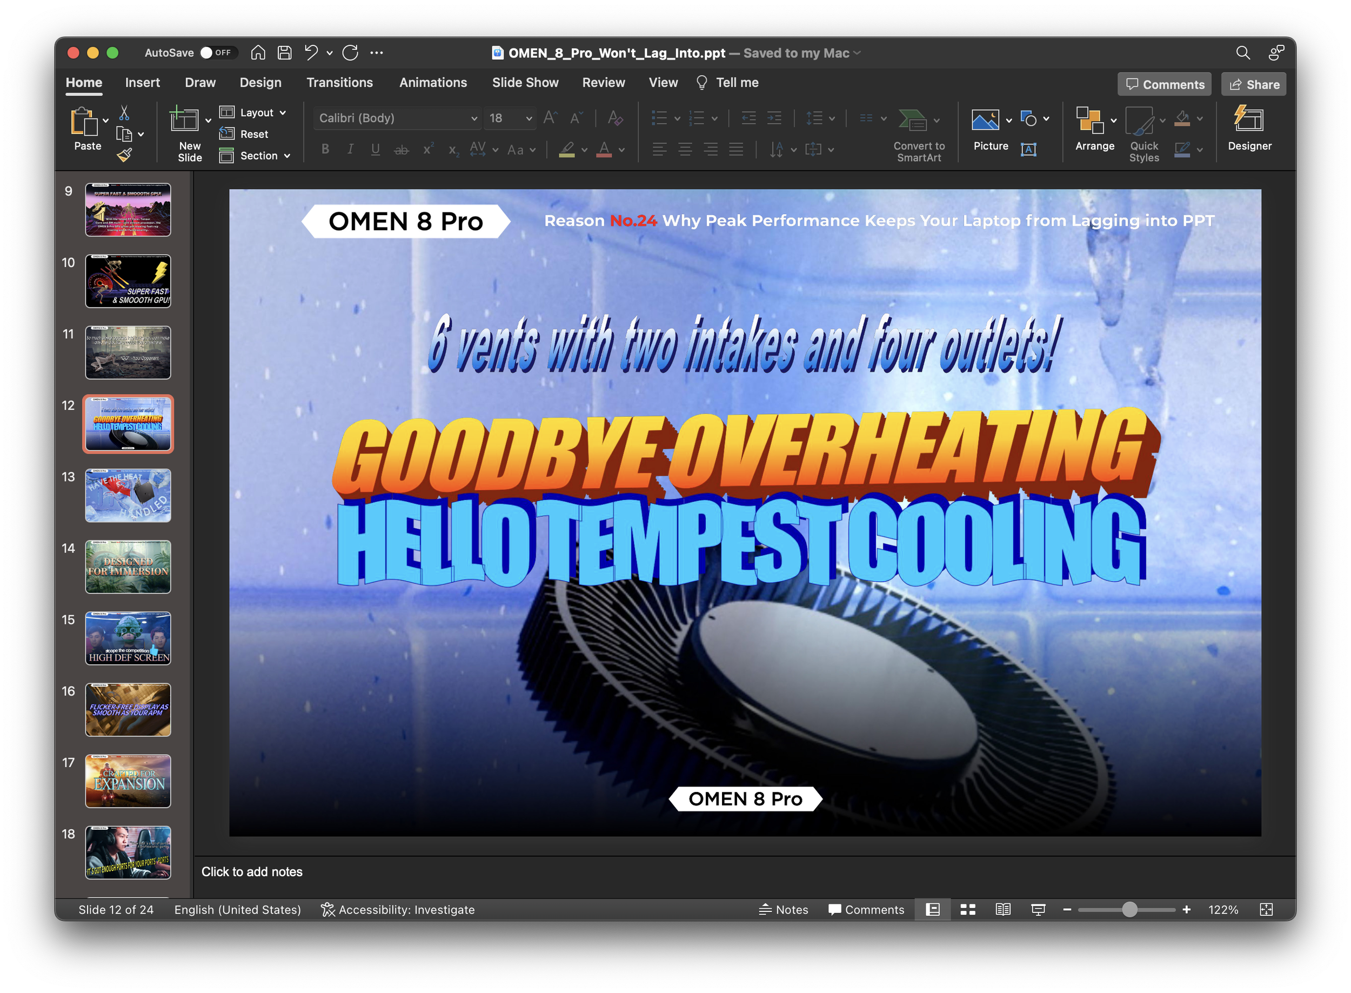Copy selection with the copy icon
The height and width of the screenshot is (993, 1351).
click(x=124, y=134)
